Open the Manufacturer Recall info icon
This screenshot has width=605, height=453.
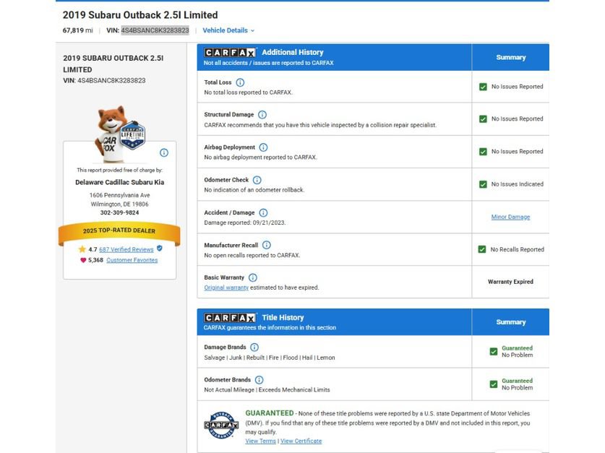[267, 245]
